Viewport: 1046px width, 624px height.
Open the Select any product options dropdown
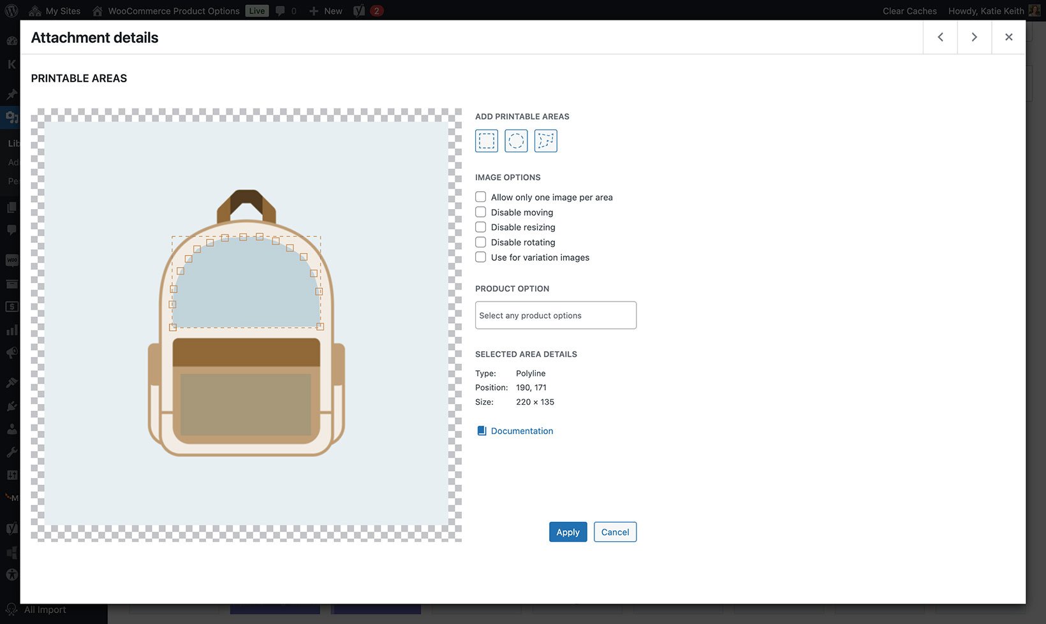[555, 315]
